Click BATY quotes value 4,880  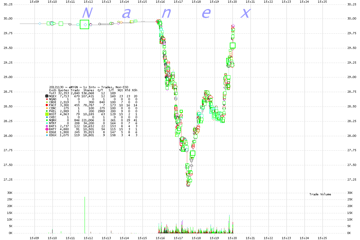click(x=64, y=129)
